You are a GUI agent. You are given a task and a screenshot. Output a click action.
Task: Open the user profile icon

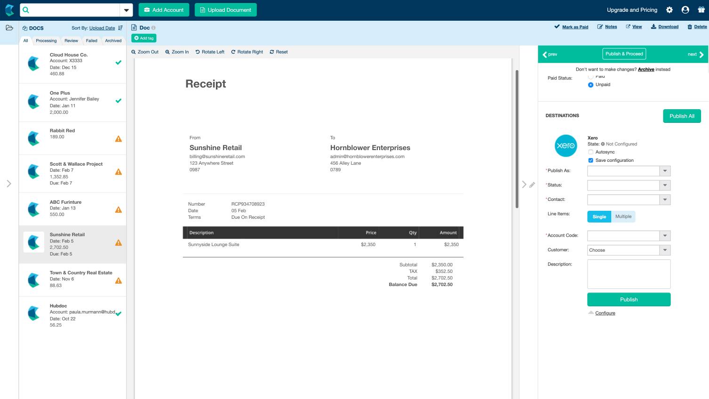click(x=685, y=9)
